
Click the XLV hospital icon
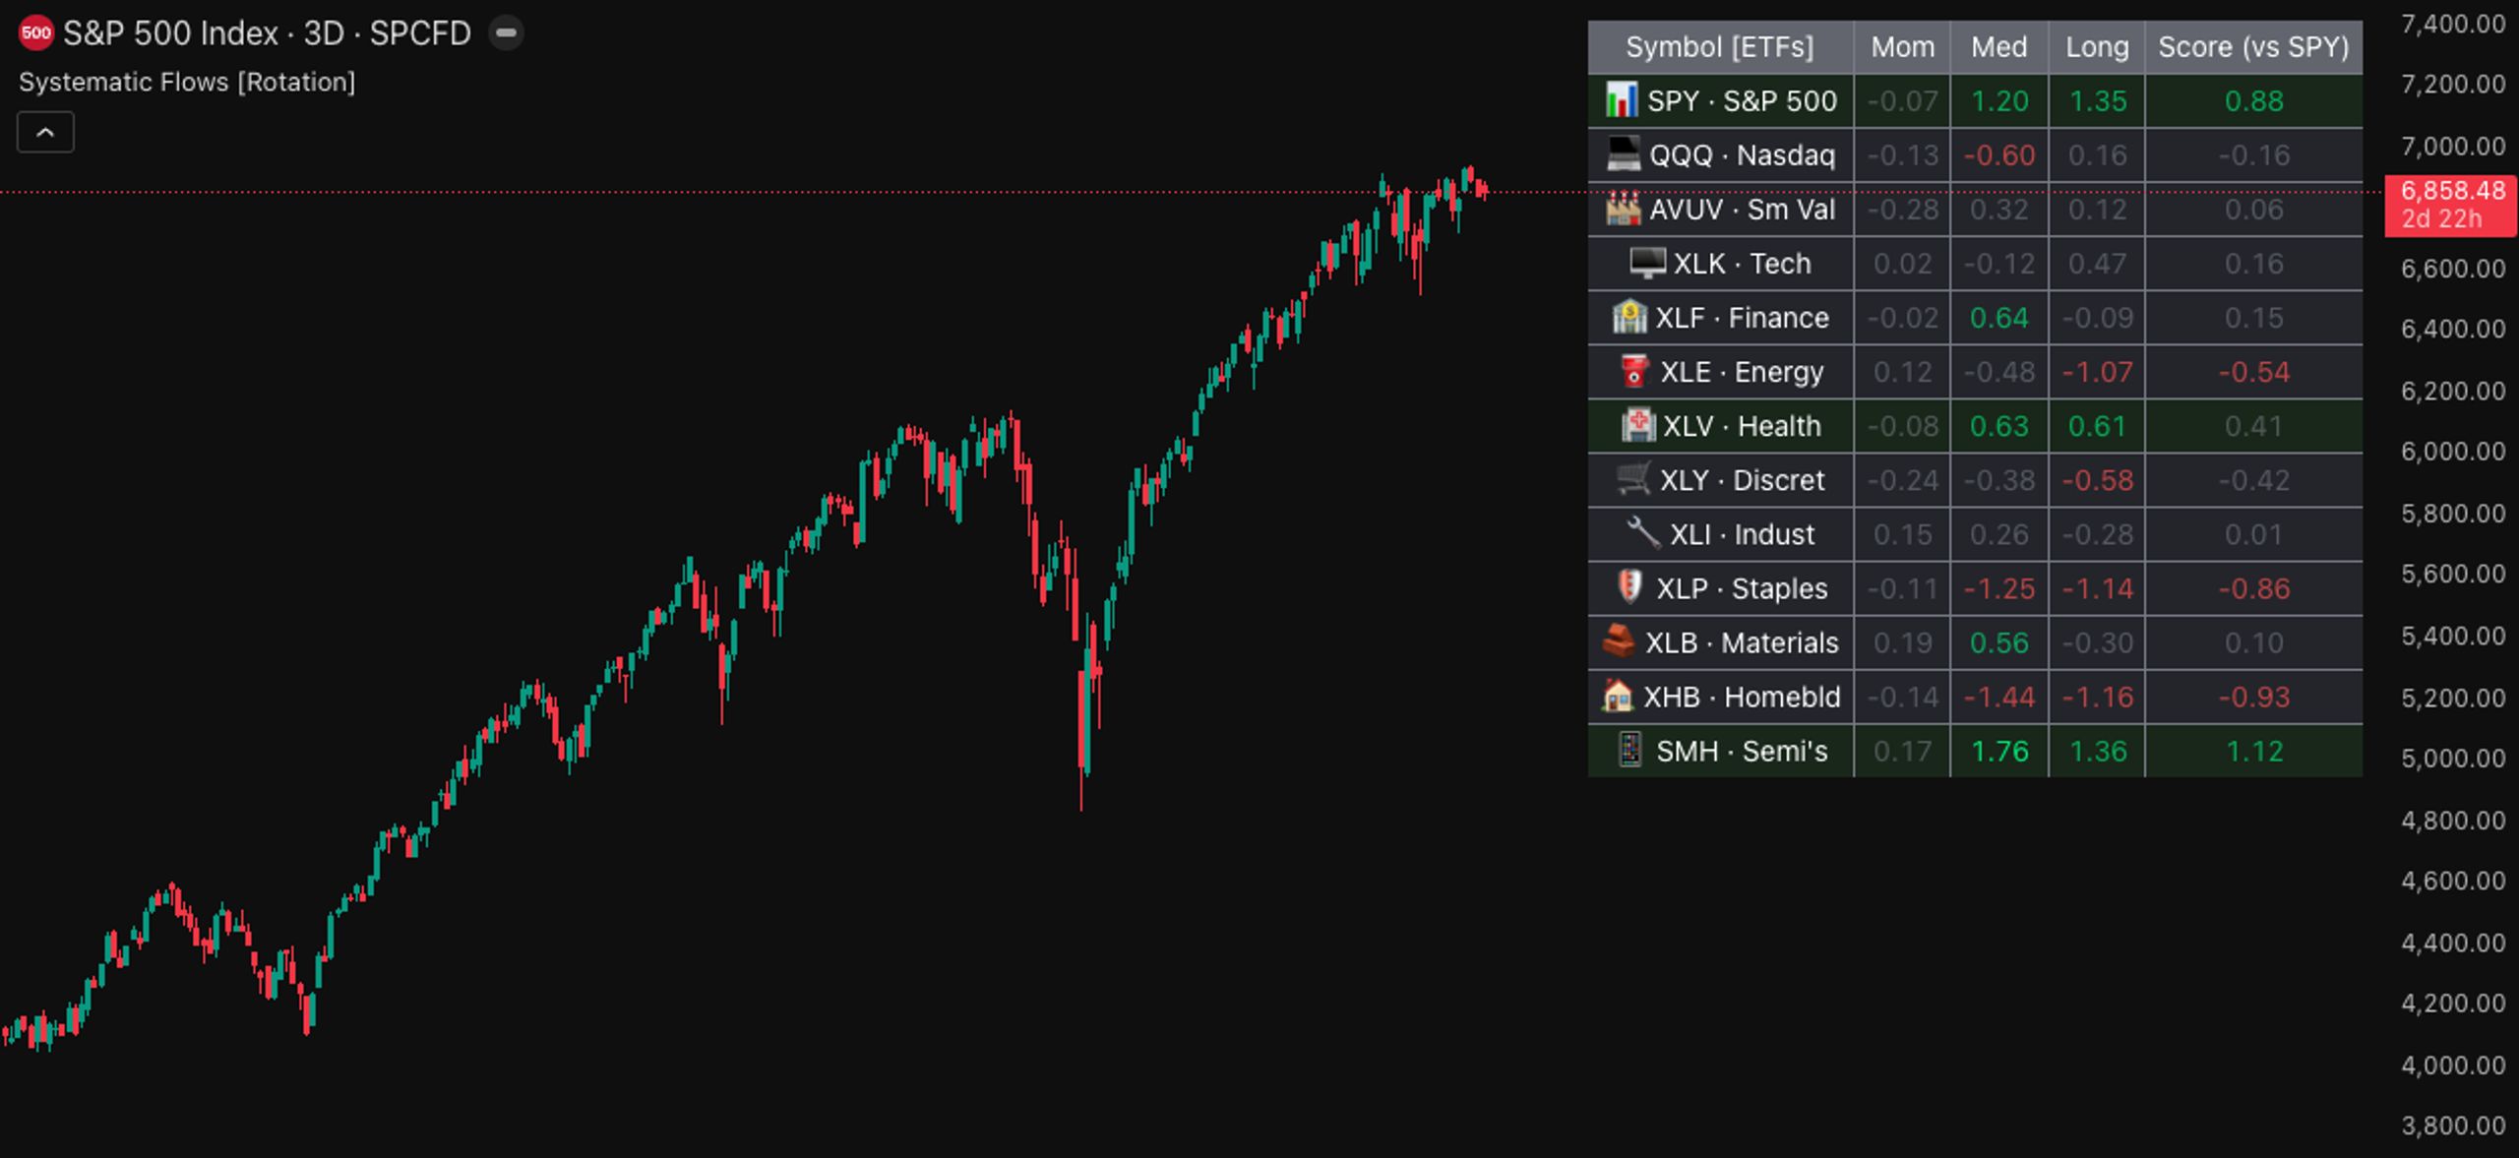click(x=1638, y=425)
